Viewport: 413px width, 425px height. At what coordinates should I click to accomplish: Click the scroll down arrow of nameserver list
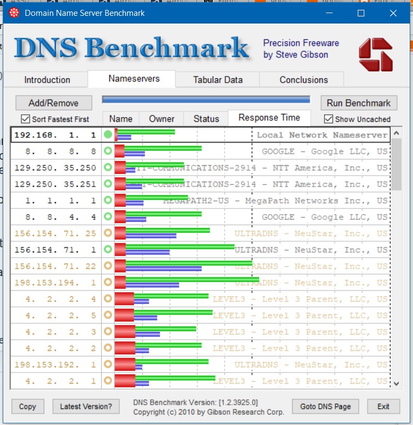(397, 383)
